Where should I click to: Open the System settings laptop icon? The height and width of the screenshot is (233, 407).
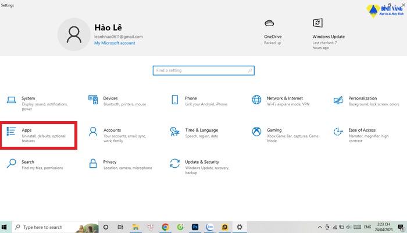[x=11, y=100]
